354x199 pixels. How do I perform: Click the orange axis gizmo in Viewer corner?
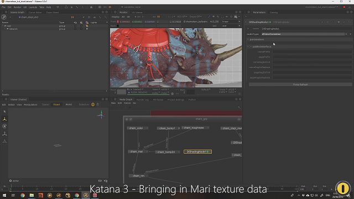[x=101, y=115]
